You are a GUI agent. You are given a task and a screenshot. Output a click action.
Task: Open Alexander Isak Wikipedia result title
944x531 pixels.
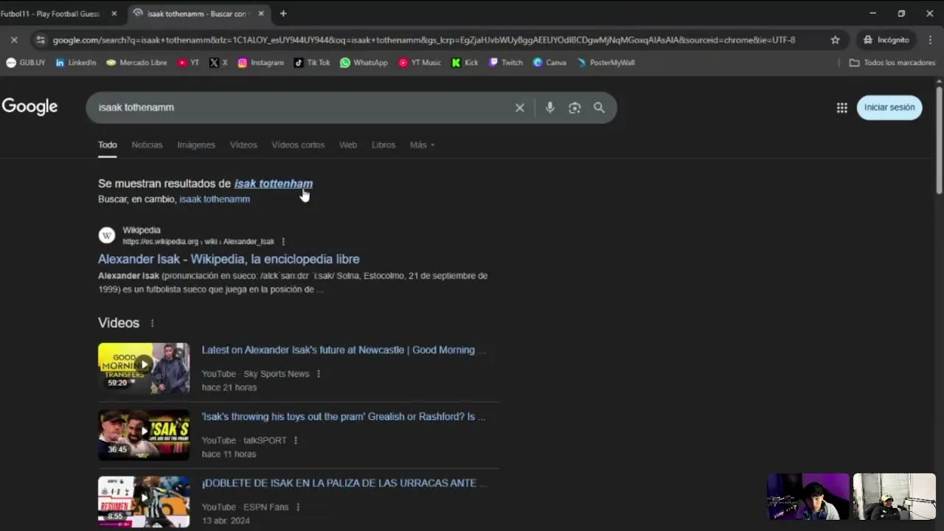click(229, 259)
